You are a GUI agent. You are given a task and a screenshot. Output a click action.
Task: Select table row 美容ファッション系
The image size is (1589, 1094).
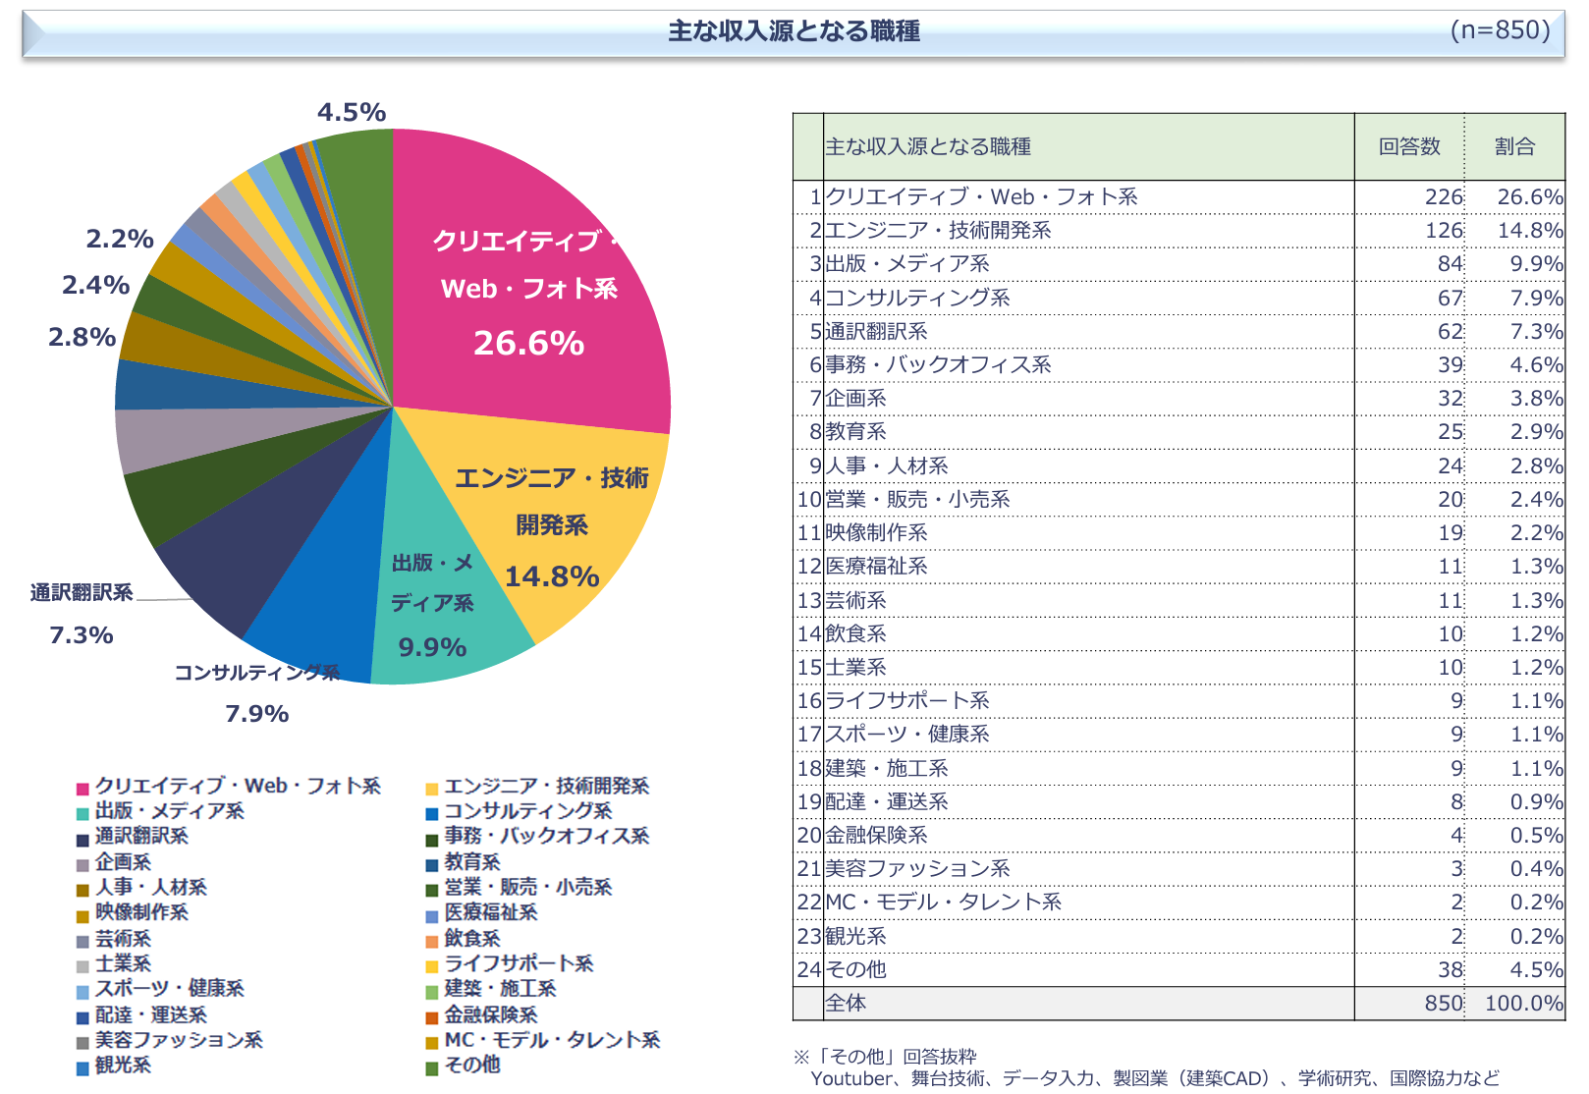1178,869
